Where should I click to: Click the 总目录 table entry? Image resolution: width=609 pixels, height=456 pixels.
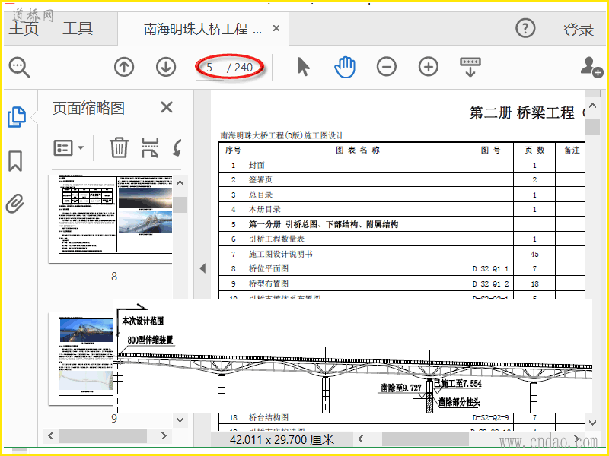260,195
